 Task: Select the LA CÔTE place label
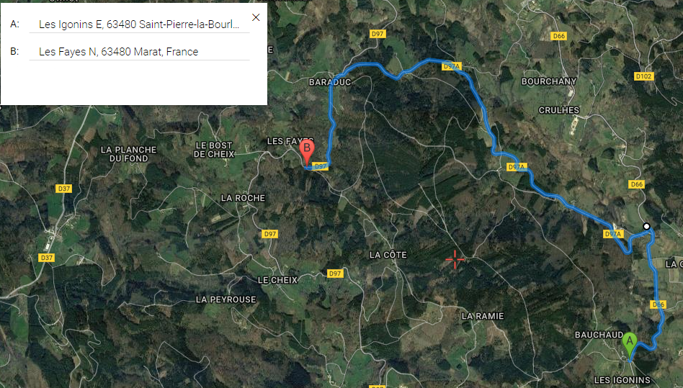(388, 255)
